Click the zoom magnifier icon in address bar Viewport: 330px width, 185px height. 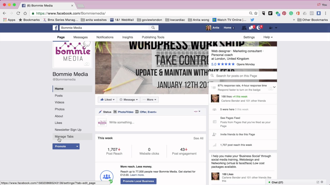click(x=251, y=13)
